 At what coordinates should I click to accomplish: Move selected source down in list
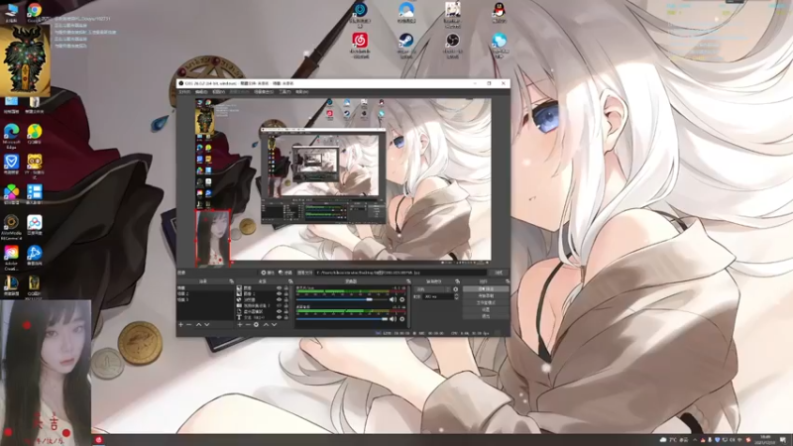click(x=274, y=325)
